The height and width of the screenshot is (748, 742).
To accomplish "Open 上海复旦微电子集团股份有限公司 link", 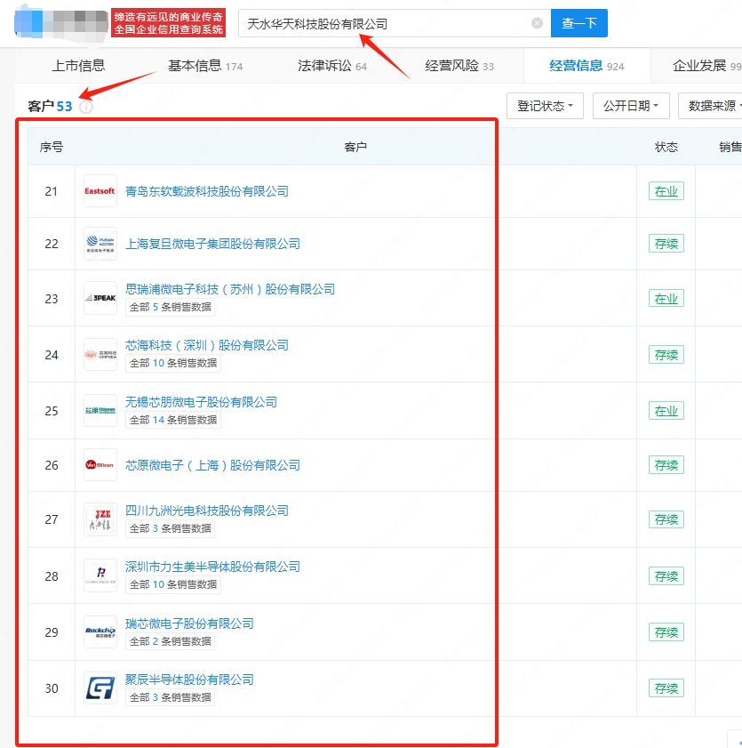I will coord(212,244).
